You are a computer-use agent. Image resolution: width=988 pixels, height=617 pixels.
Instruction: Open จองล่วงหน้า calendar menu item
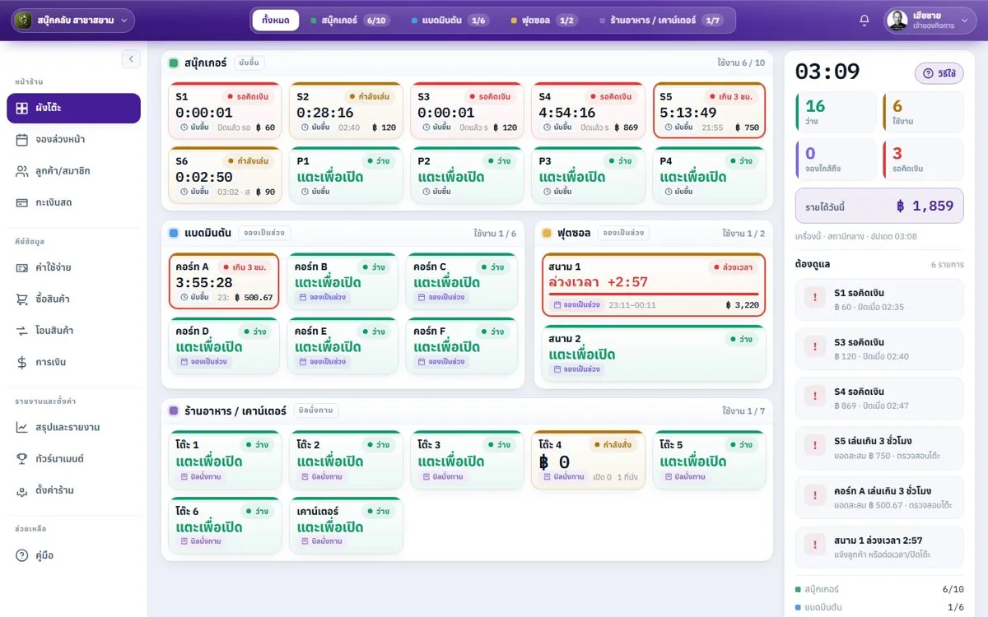coord(73,140)
